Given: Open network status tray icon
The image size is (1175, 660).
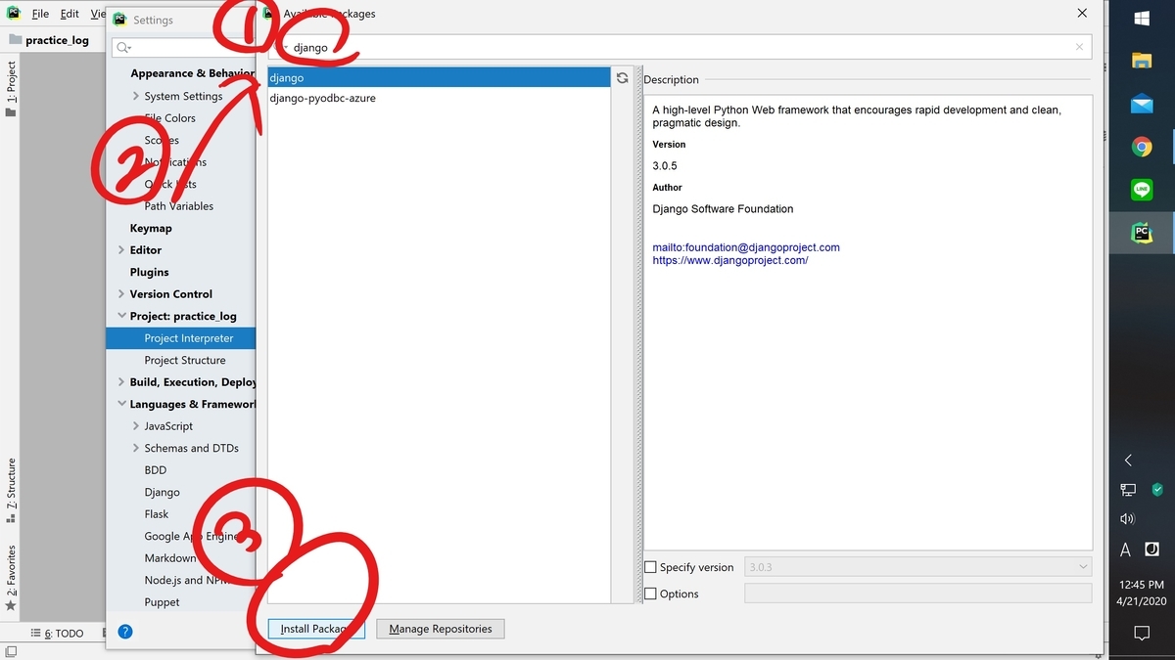Looking at the screenshot, I should click(x=1128, y=489).
